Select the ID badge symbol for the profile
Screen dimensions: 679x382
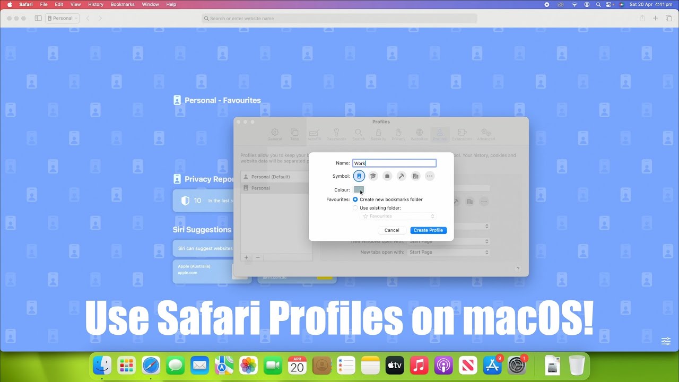tap(359, 176)
